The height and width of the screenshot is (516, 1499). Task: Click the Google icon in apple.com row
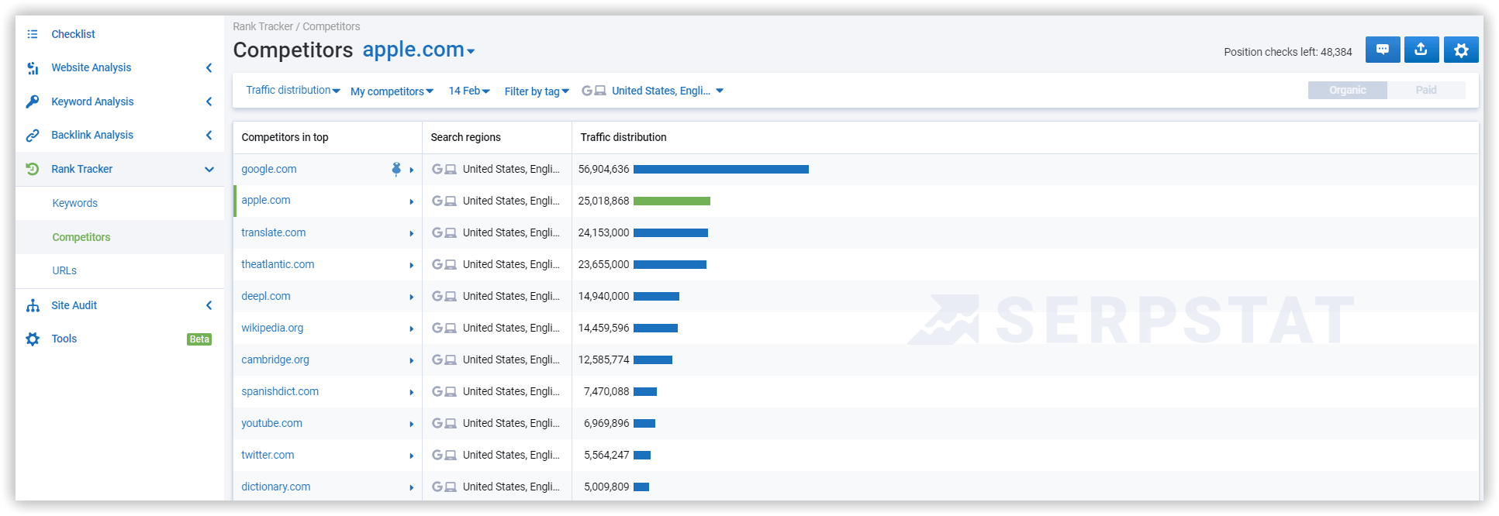pyautogui.click(x=437, y=201)
